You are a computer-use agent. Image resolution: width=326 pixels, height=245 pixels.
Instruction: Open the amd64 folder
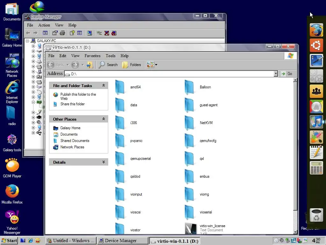point(128,87)
